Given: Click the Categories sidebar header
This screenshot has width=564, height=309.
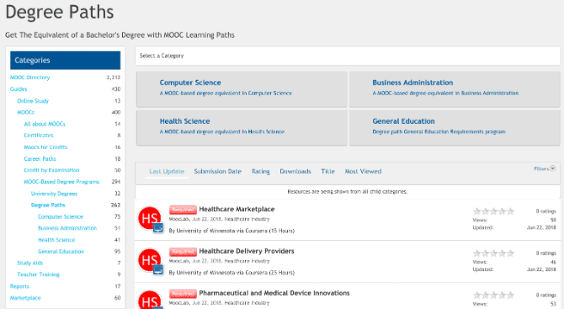Looking at the screenshot, I should [66, 60].
